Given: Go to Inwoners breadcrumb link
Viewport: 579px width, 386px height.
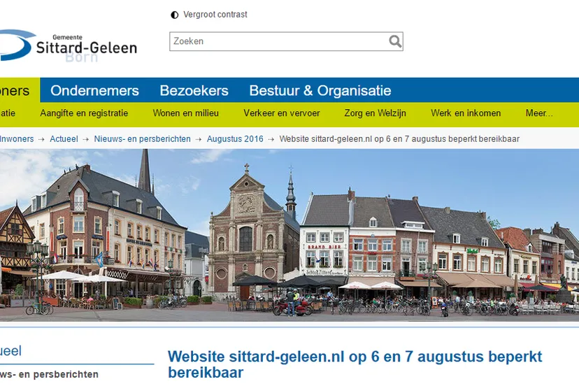Looking at the screenshot, I should point(17,139).
